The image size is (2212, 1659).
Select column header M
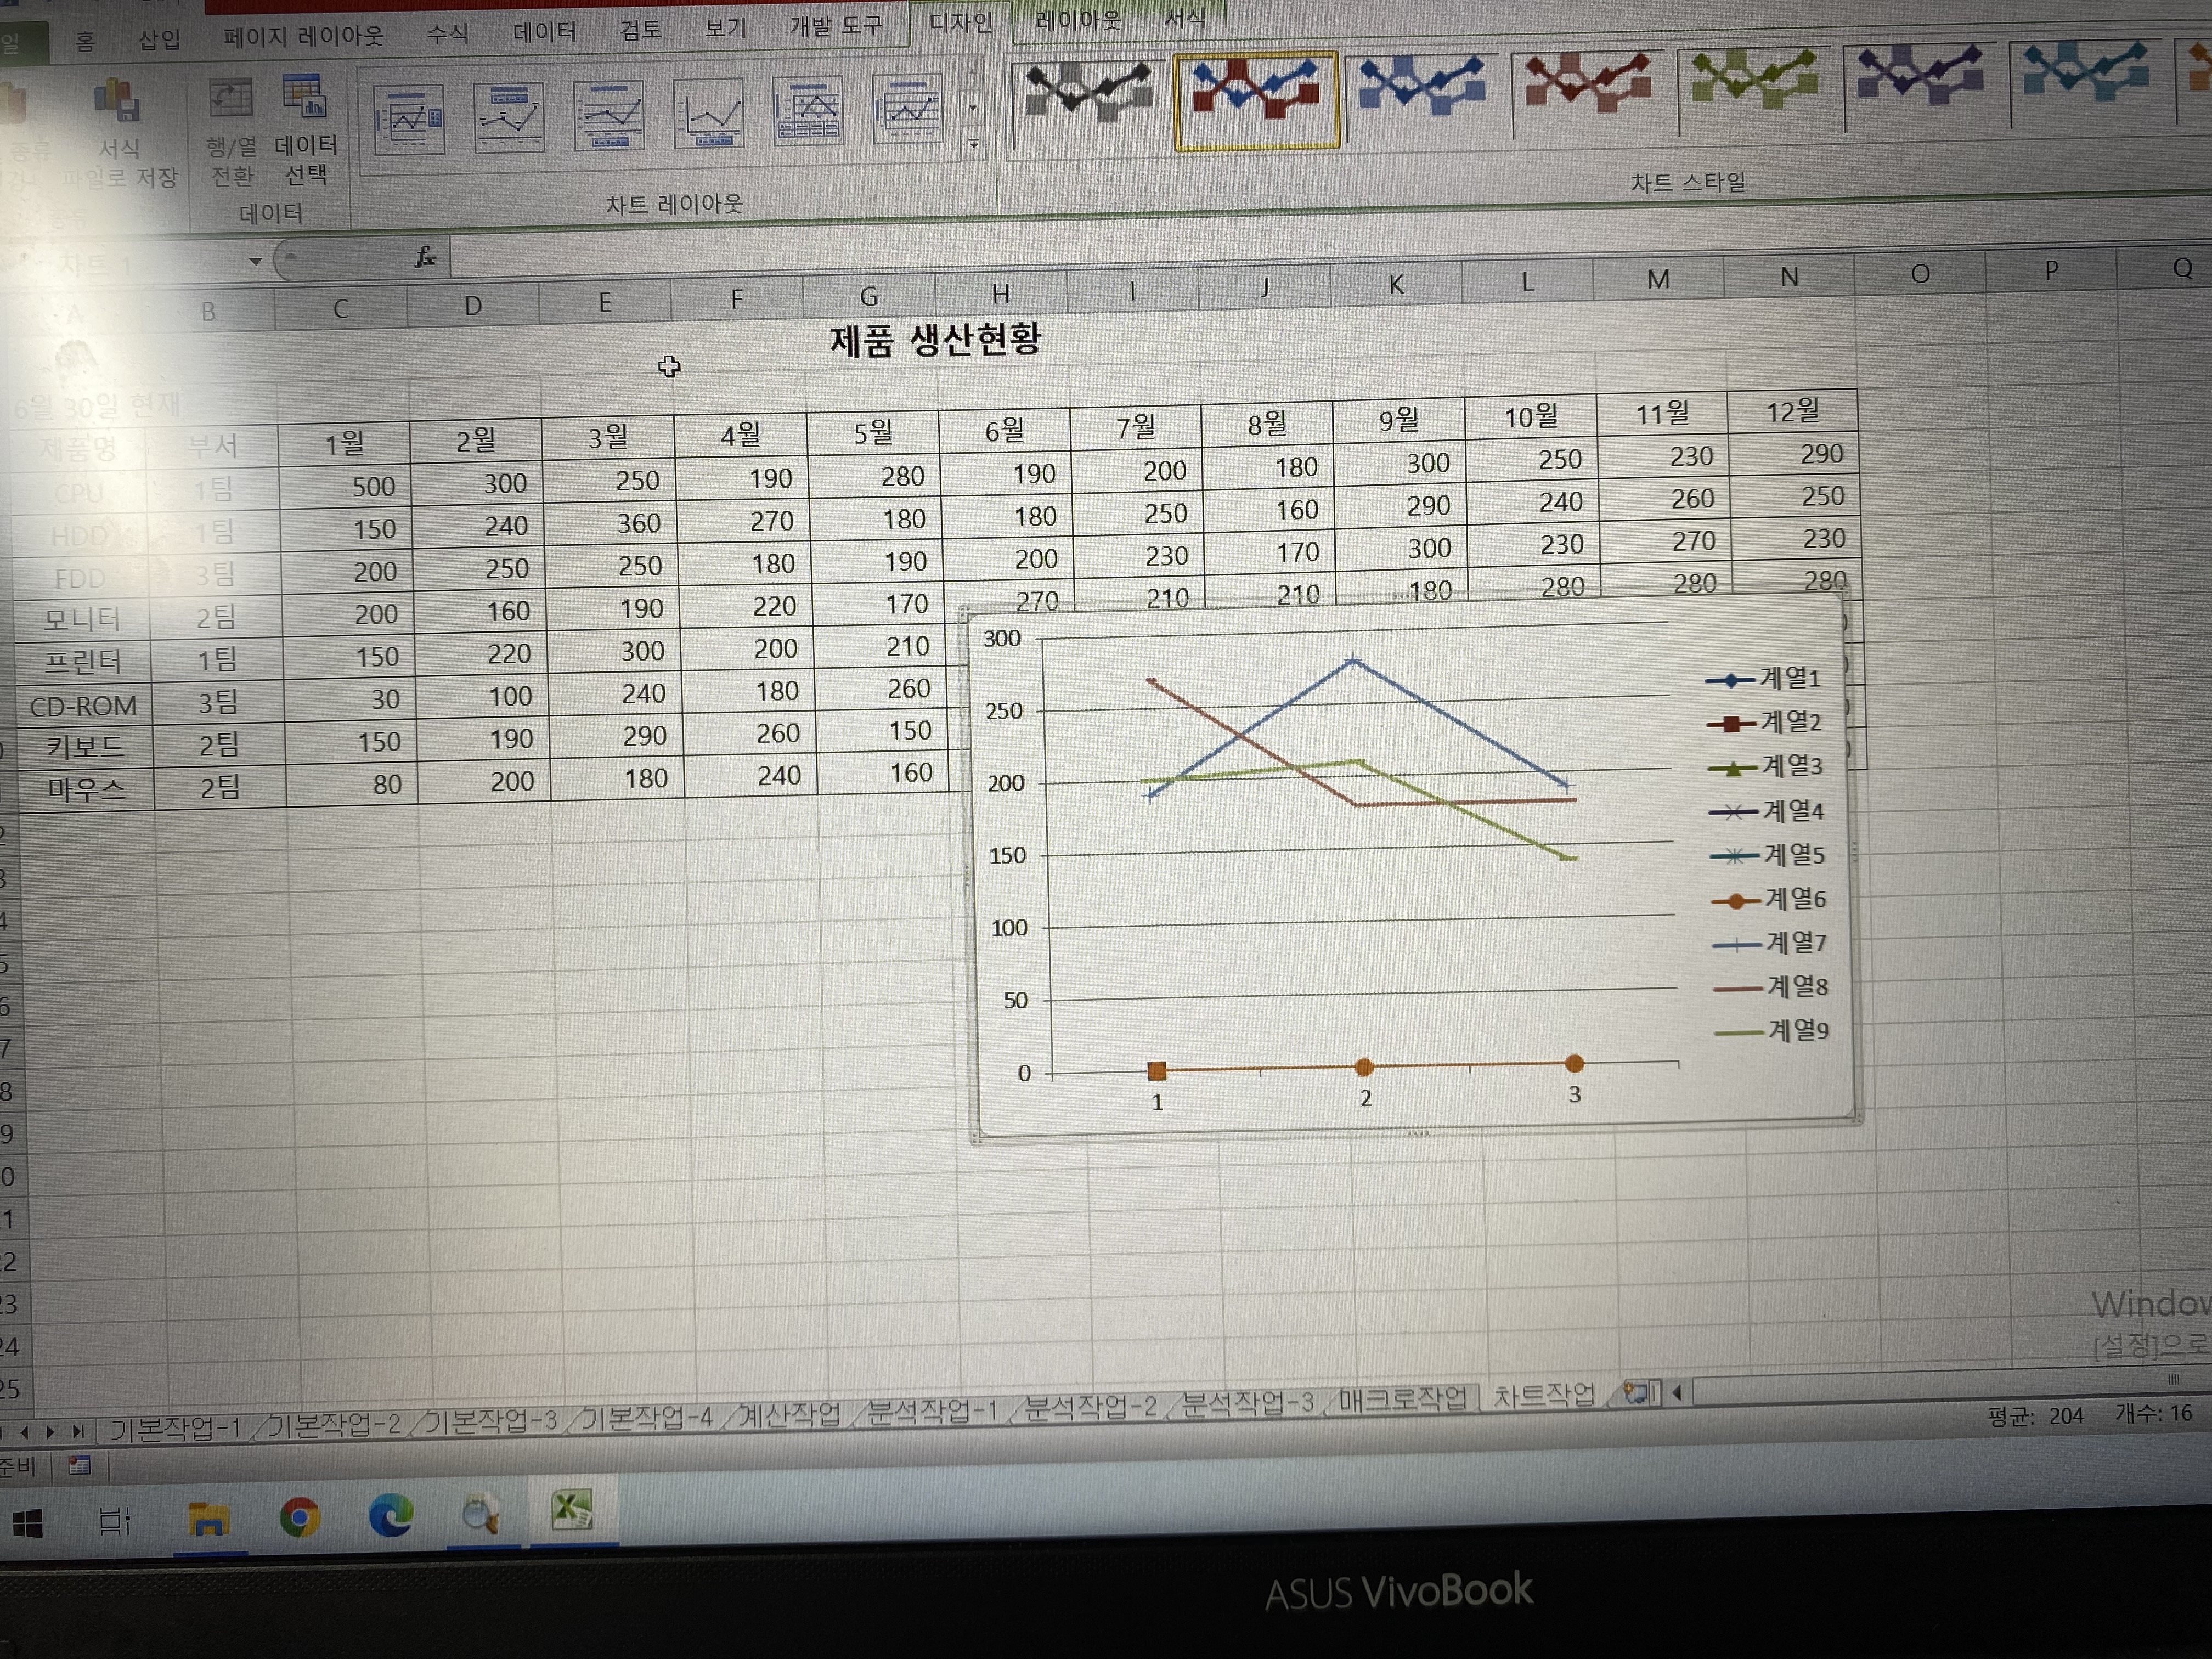pyautogui.click(x=1658, y=279)
